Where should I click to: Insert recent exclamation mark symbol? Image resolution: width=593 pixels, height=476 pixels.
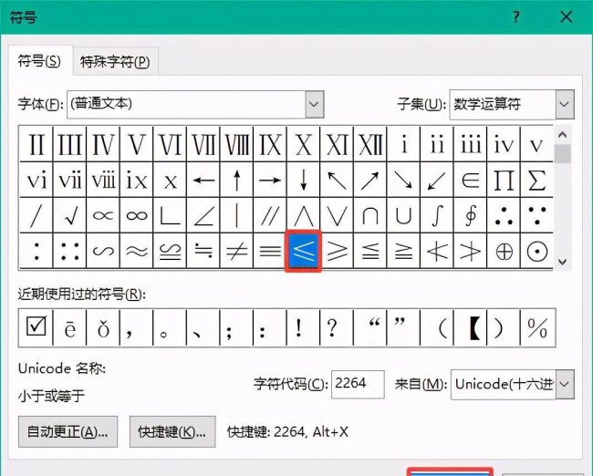(x=303, y=327)
